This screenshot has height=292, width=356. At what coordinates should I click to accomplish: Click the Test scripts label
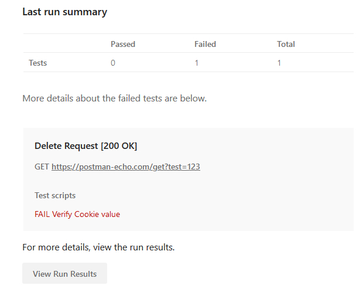click(x=55, y=195)
